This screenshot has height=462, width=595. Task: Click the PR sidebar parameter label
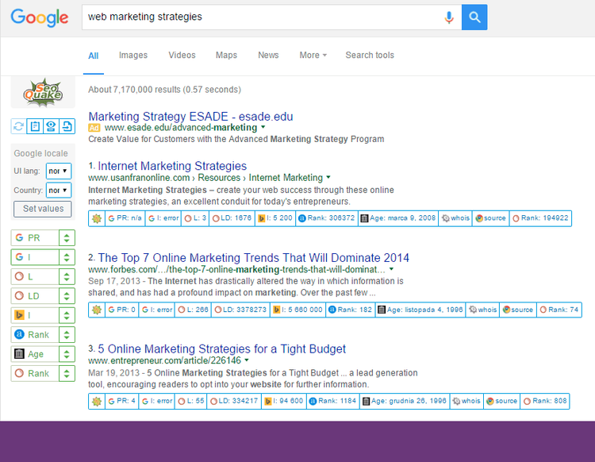coord(34,238)
